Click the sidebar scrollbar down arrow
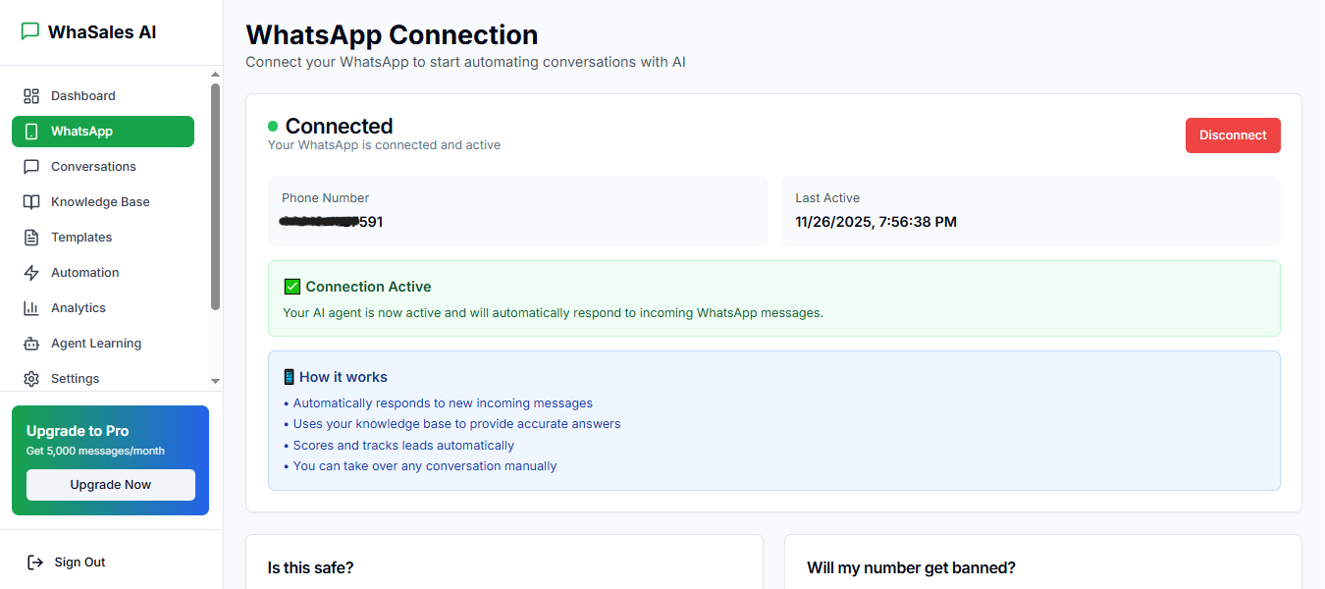This screenshot has width=1325, height=589. click(x=214, y=381)
